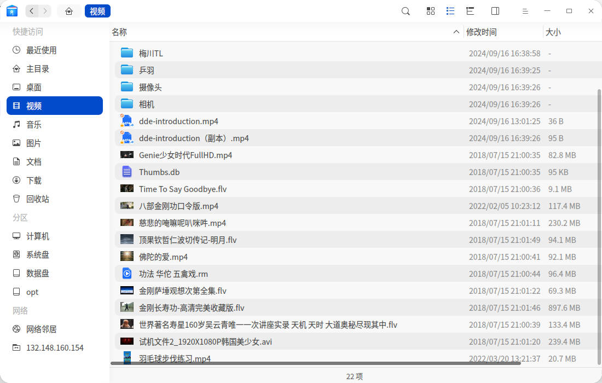
Task: Click the Thumbs.db document icon
Action: pyautogui.click(x=127, y=172)
